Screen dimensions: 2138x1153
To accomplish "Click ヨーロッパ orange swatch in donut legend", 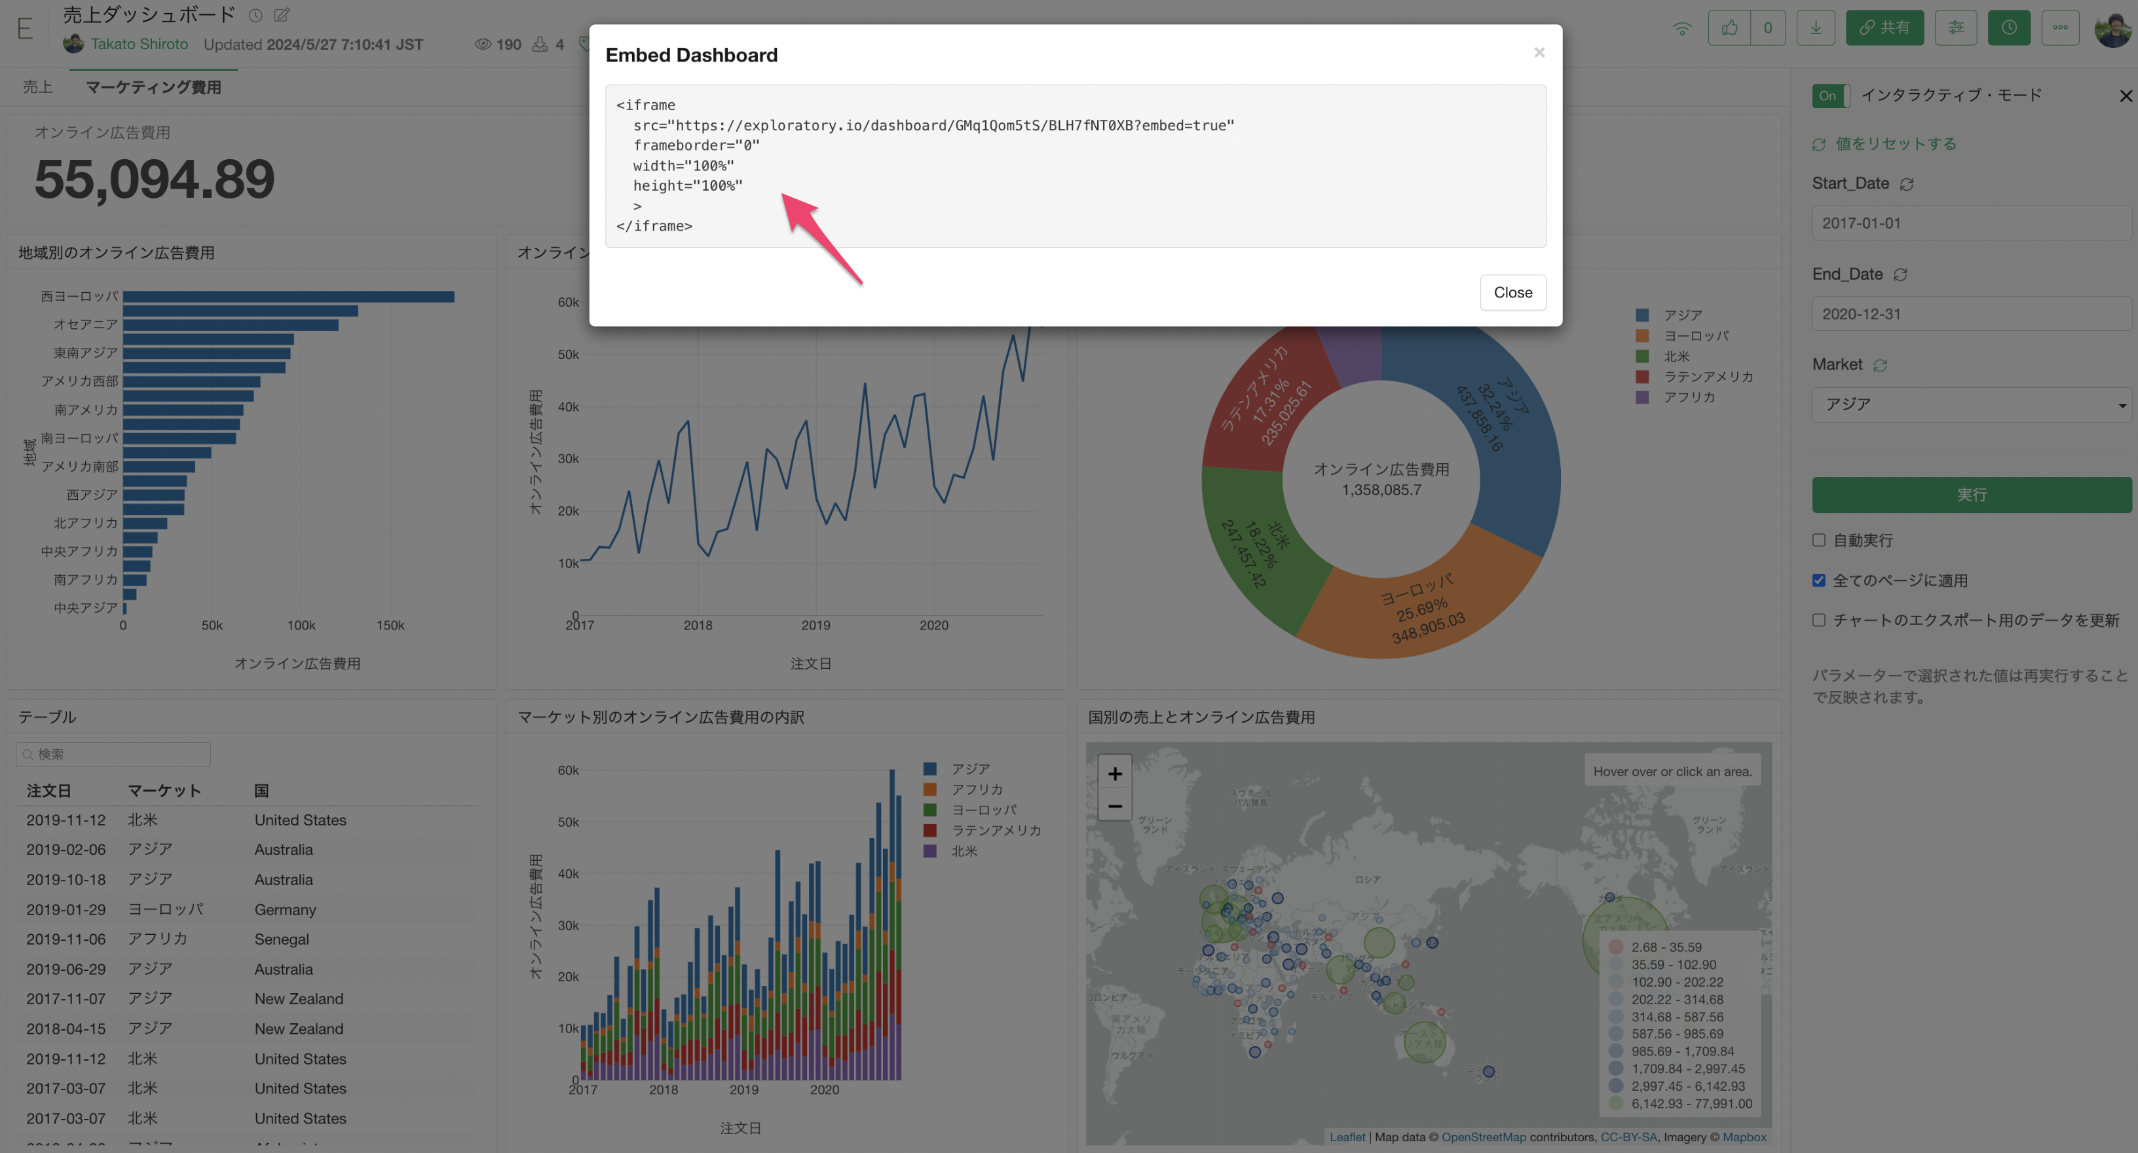I will click(x=1641, y=335).
